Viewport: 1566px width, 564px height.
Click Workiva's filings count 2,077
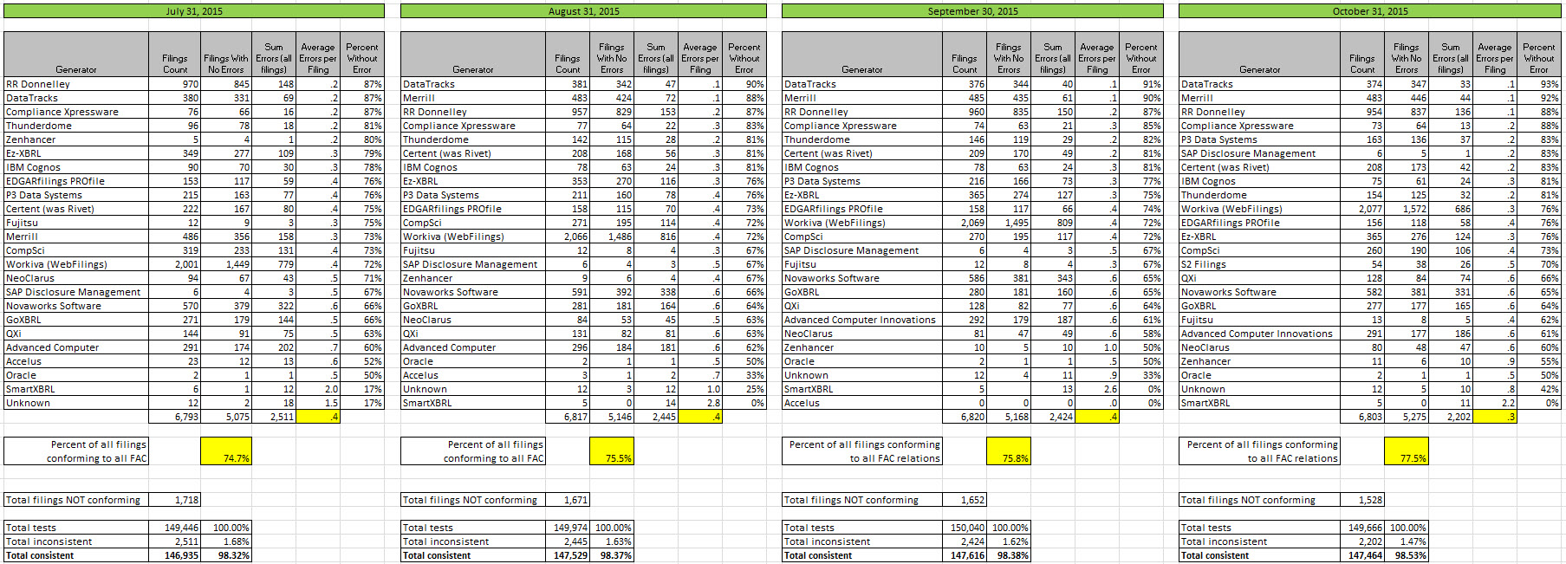click(x=1362, y=209)
